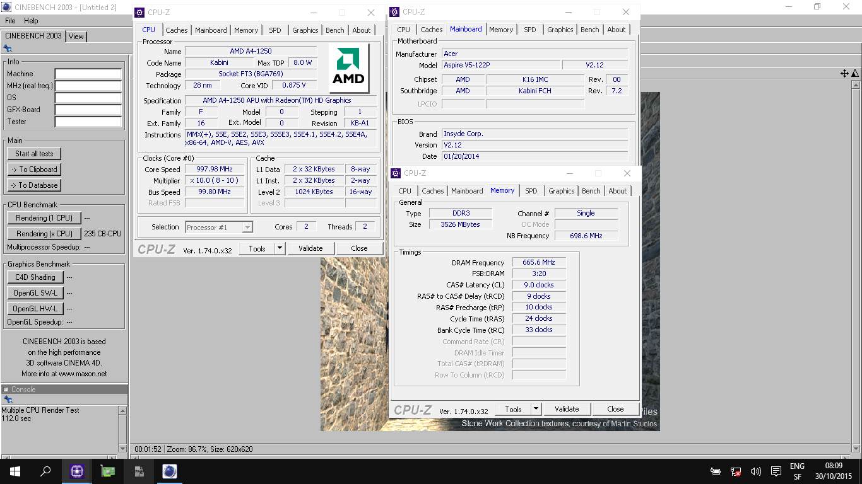Viewport: 862px width, 484px height.
Task: Click the Aspire V5-122P model value
Action: tap(501, 65)
